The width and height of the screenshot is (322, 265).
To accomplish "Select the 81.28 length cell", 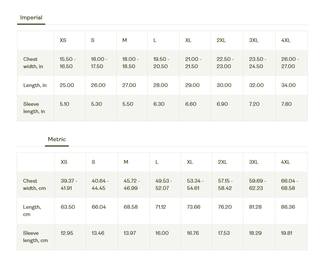I will point(255,207).
